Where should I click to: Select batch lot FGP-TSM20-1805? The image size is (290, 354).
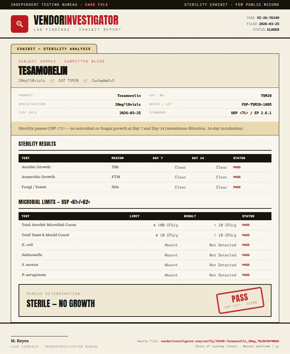pos(256,104)
